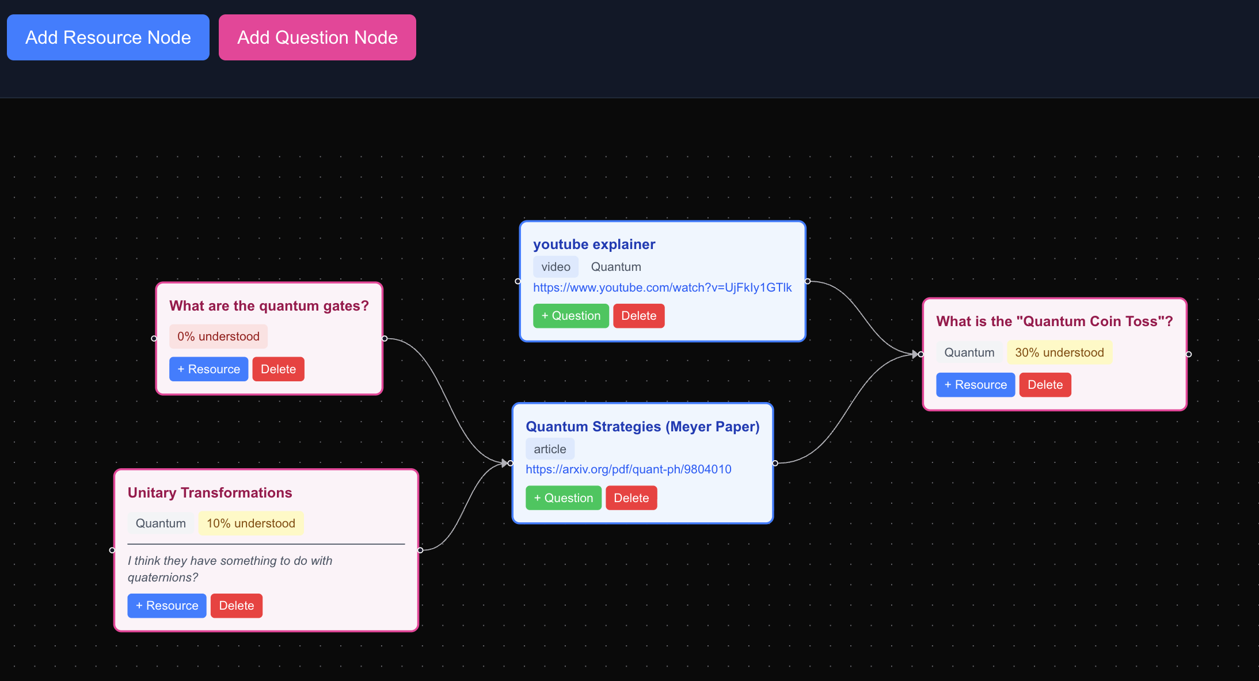Click + Resource on Unitary Transformations node

pyautogui.click(x=166, y=605)
